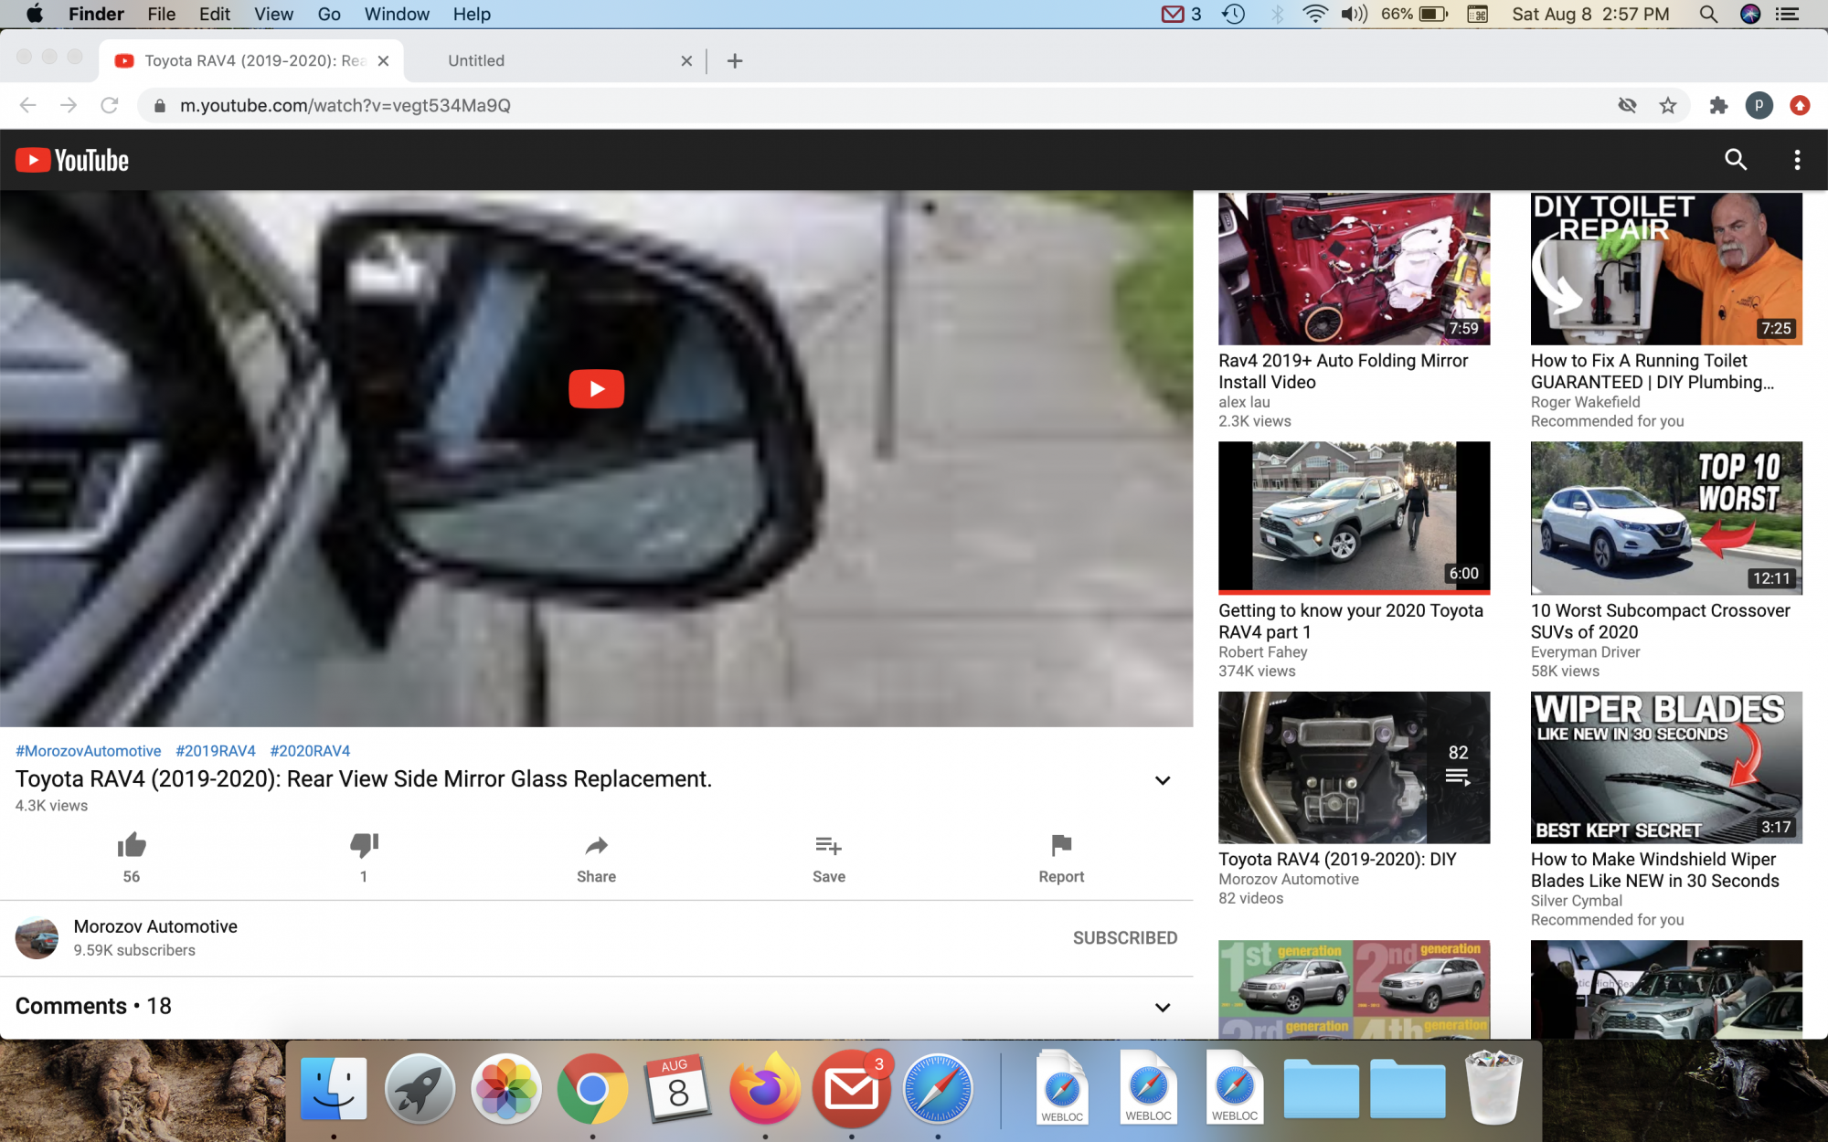This screenshot has width=1828, height=1142.
Task: Open the Help menu
Action: click(472, 14)
